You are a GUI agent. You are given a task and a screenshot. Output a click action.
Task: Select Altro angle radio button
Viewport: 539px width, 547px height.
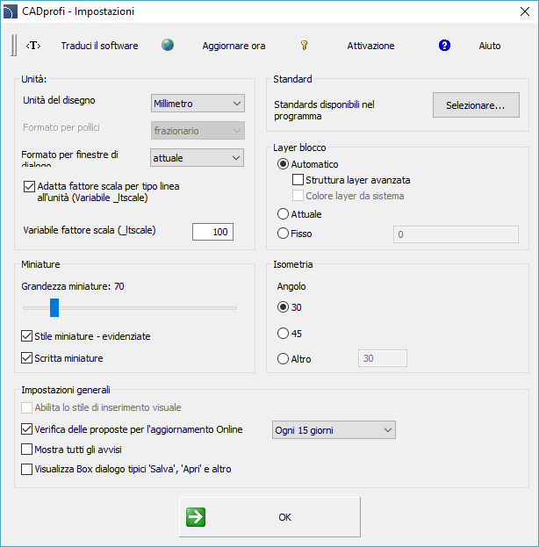(x=283, y=358)
